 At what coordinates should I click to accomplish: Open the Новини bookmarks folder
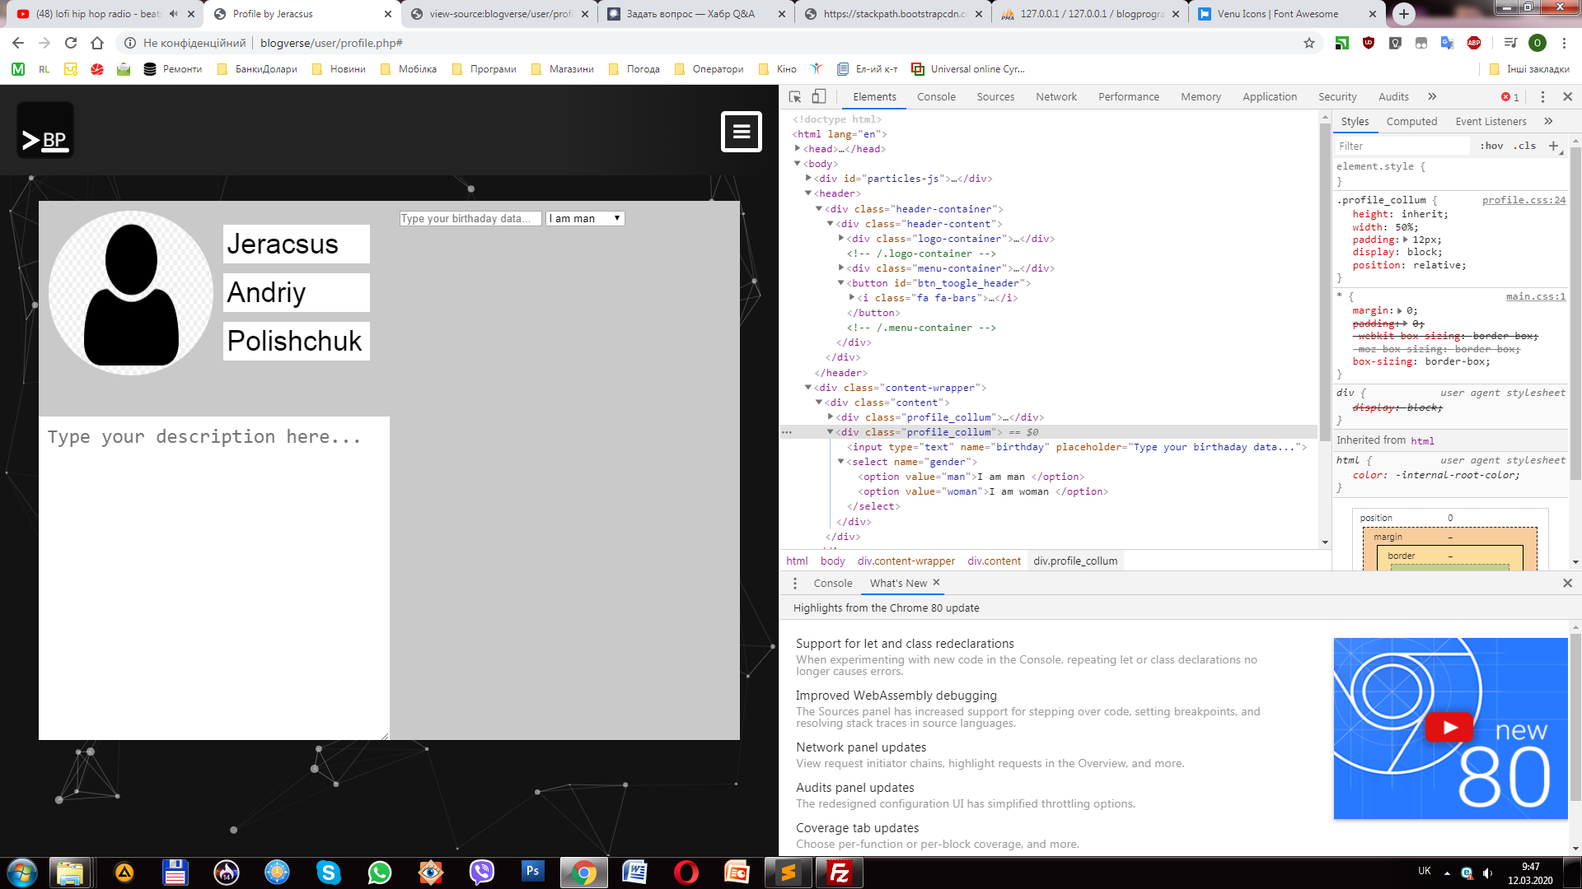(x=339, y=69)
